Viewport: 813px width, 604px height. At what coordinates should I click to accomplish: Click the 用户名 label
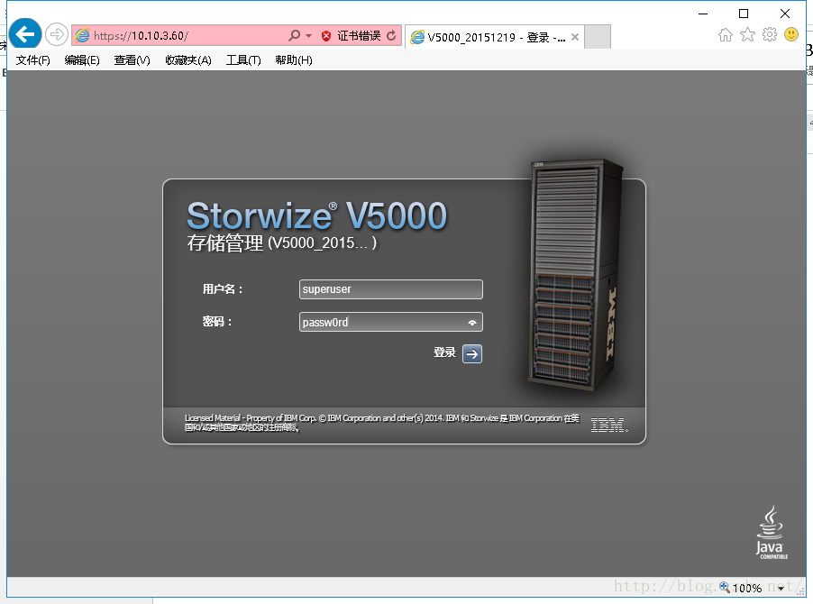(x=223, y=289)
